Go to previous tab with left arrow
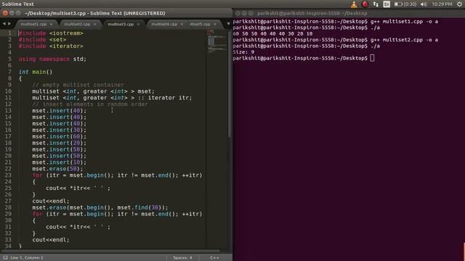 click(4, 24)
